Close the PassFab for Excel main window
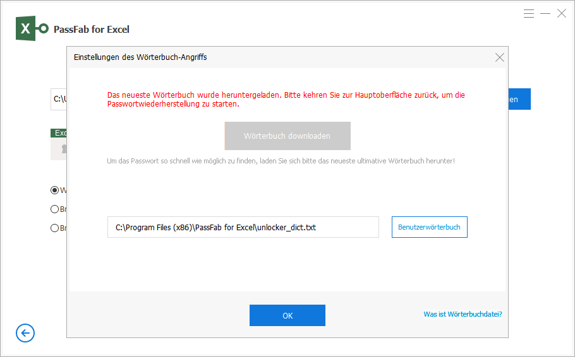This screenshot has height=357, width=575. point(561,13)
